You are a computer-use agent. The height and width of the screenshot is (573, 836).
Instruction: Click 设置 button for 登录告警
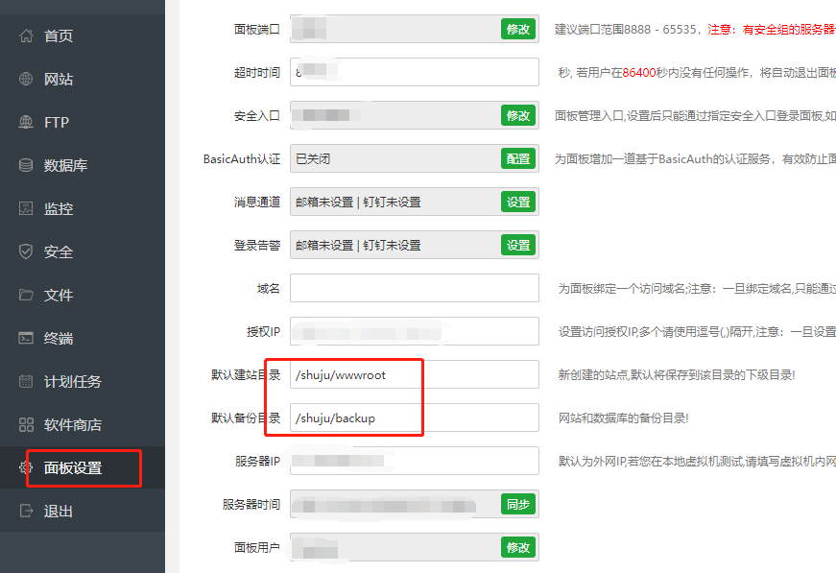(x=517, y=245)
